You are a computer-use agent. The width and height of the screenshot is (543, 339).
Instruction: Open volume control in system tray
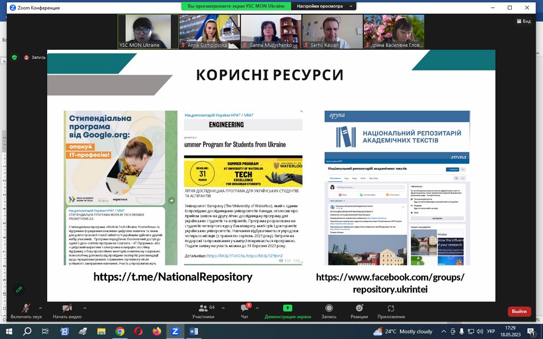(480, 332)
